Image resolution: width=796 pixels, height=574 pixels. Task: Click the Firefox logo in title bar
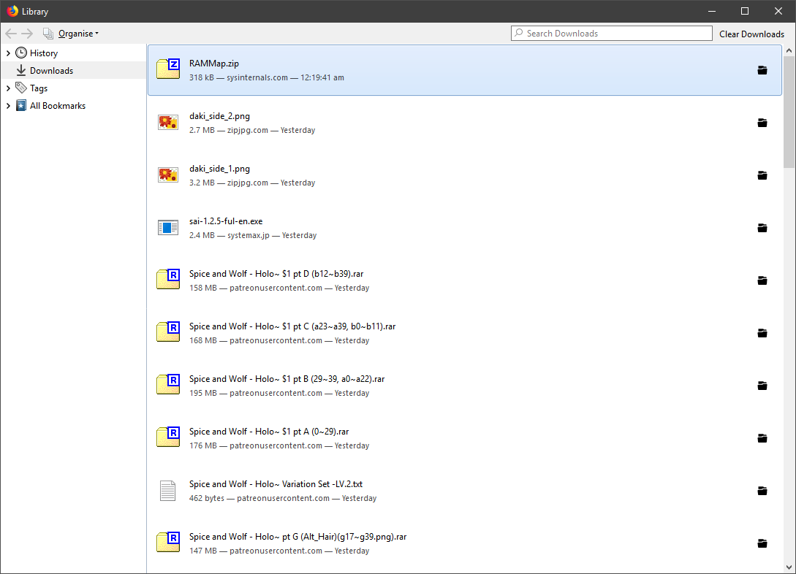12,11
